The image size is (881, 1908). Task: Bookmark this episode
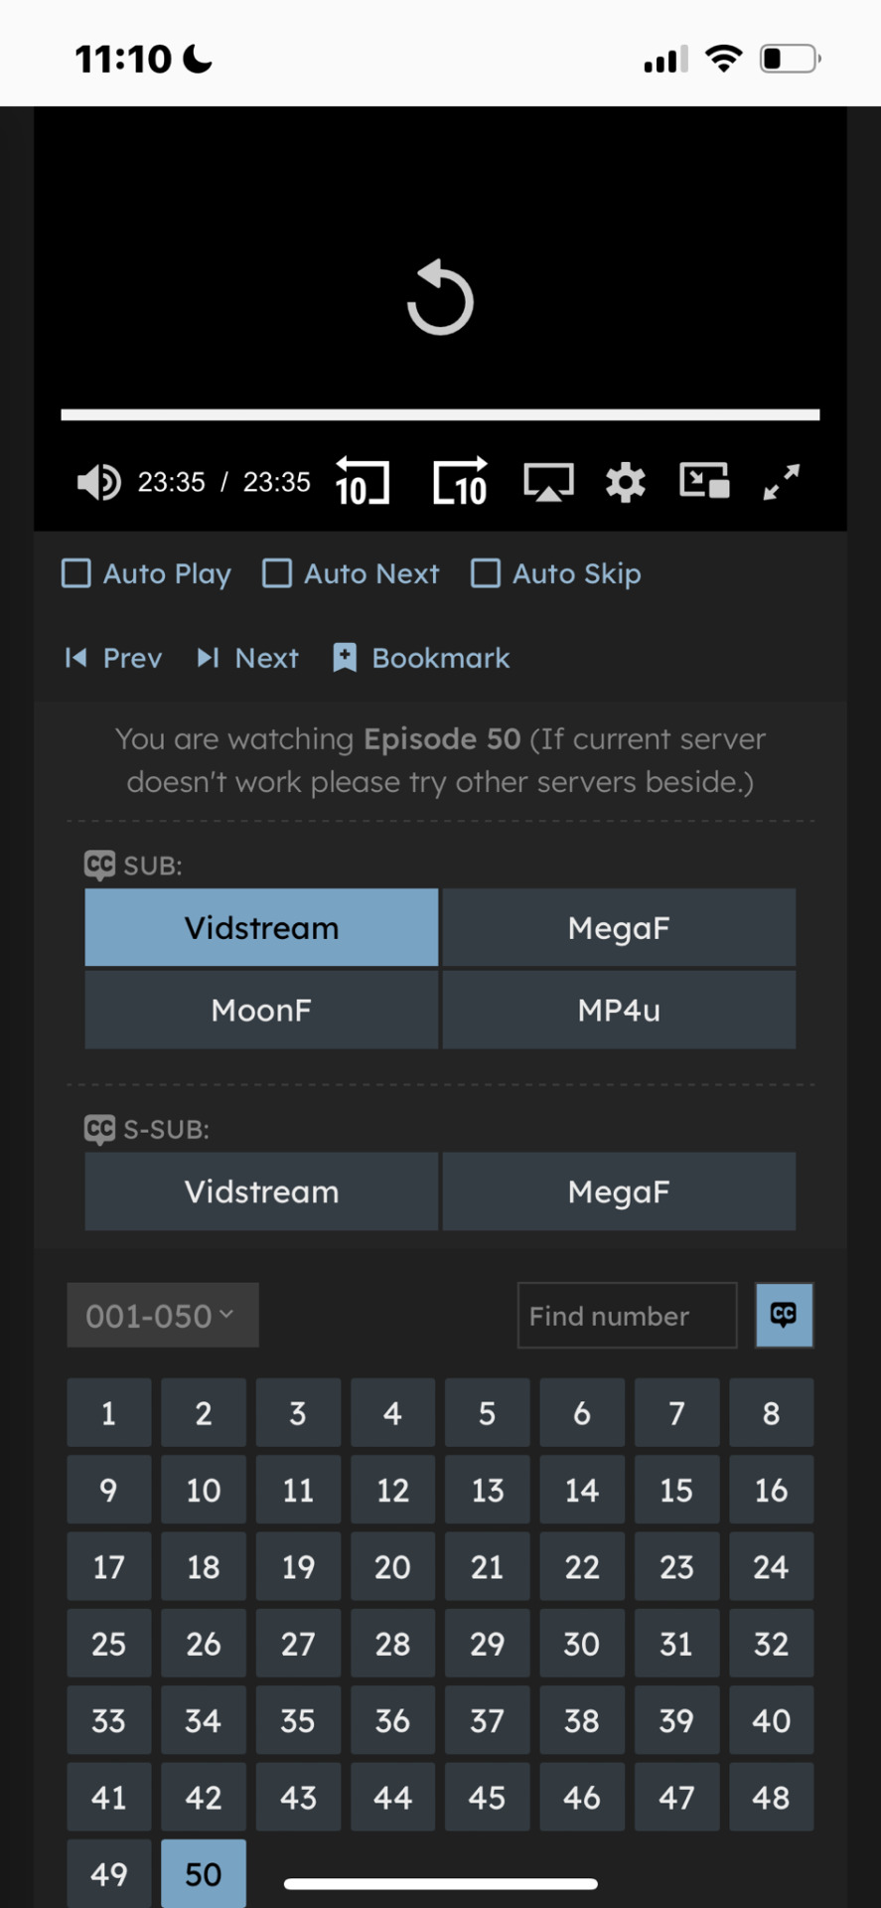click(421, 658)
